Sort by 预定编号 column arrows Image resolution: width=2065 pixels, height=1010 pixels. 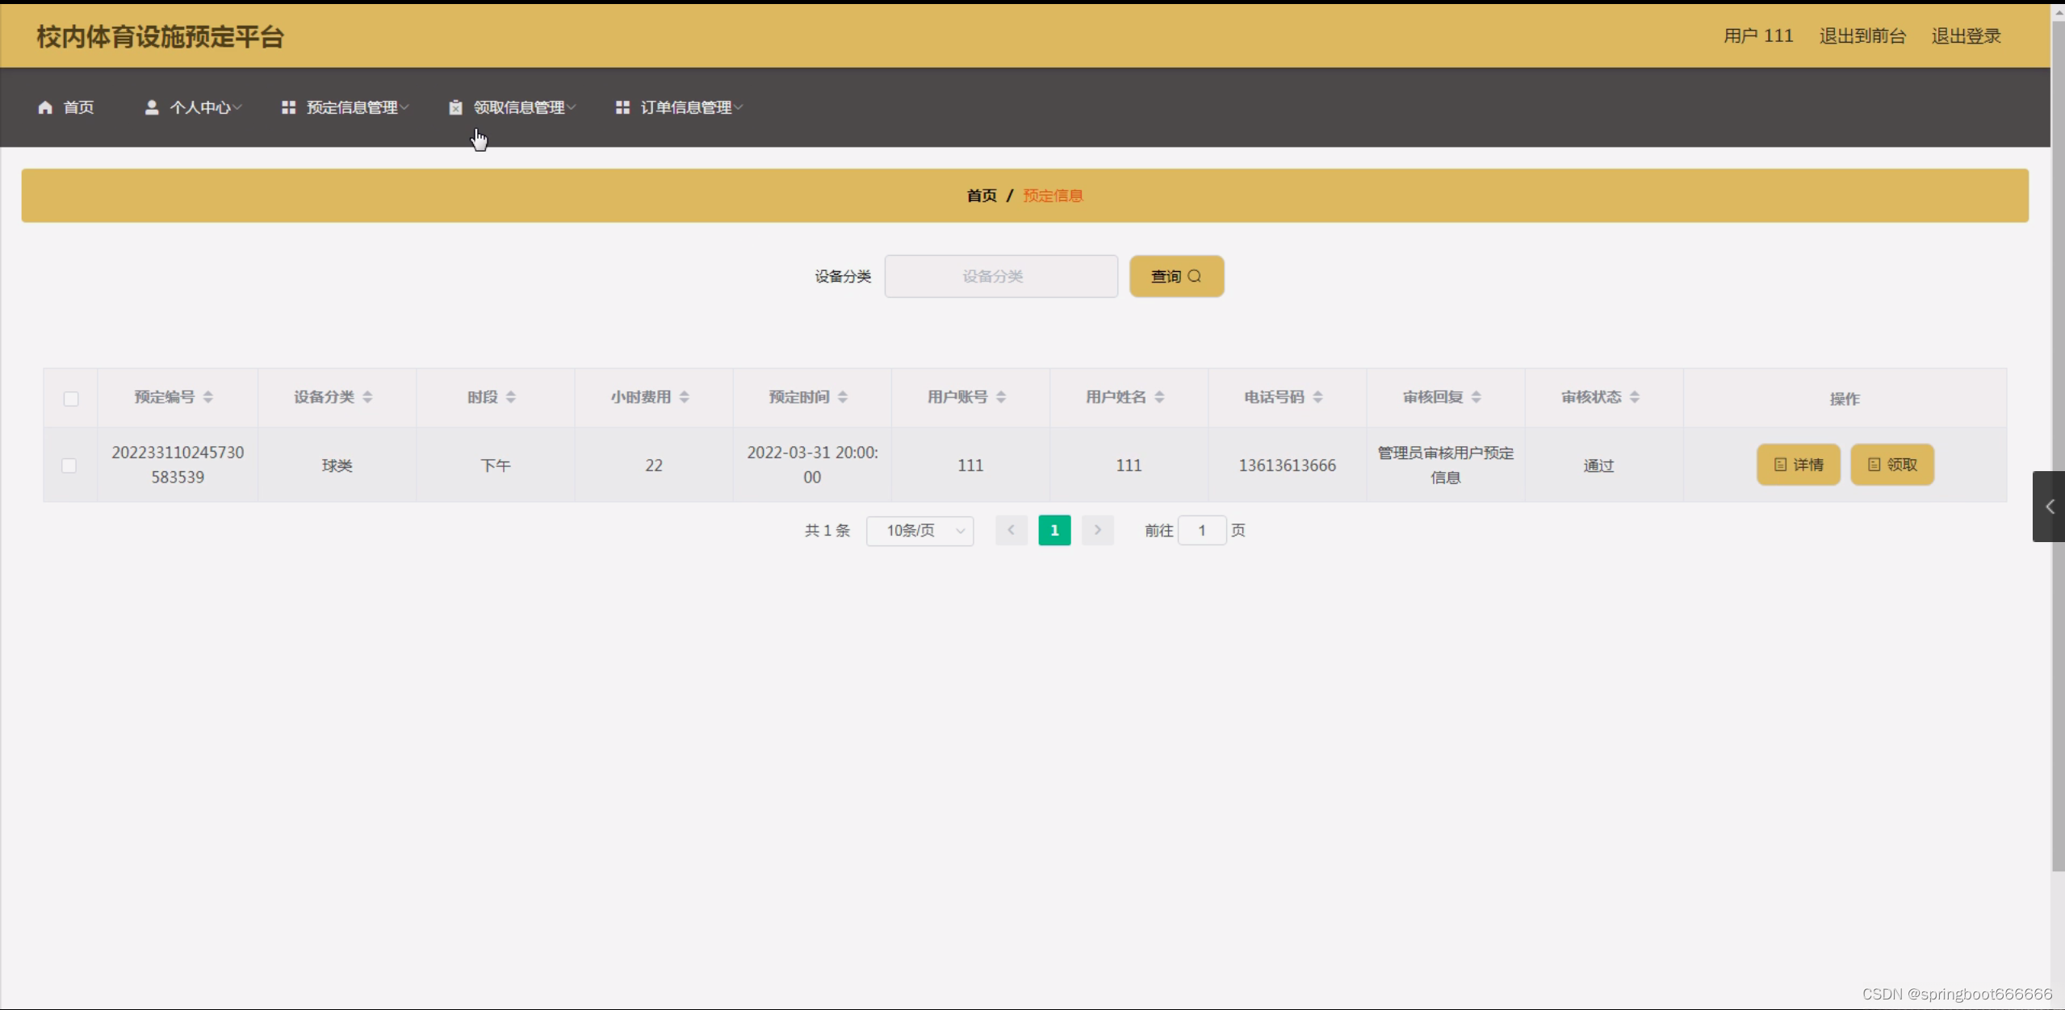click(208, 397)
